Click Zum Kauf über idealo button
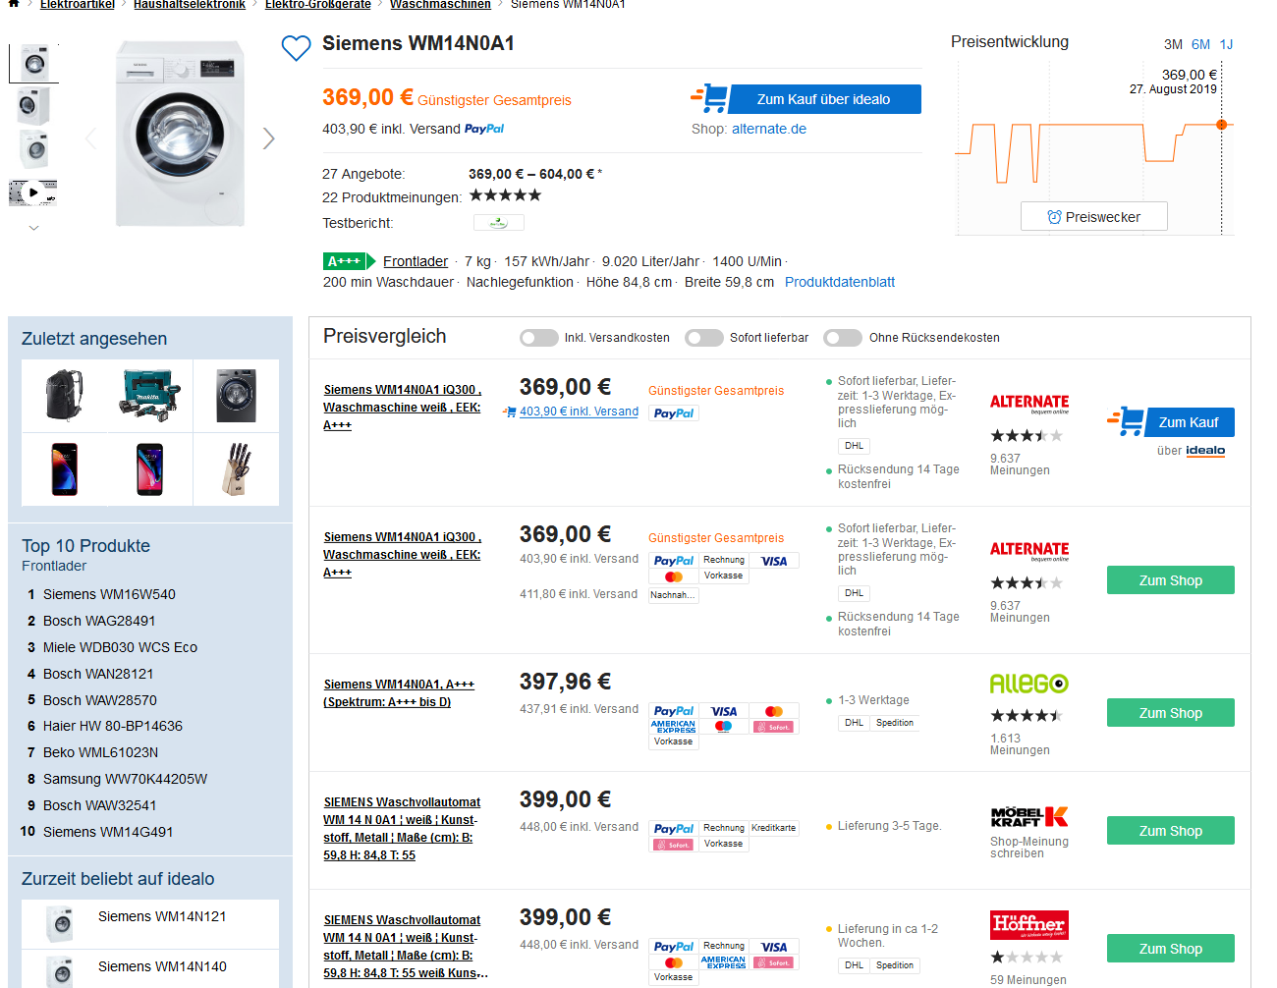The width and height of the screenshot is (1277, 988). click(x=823, y=99)
